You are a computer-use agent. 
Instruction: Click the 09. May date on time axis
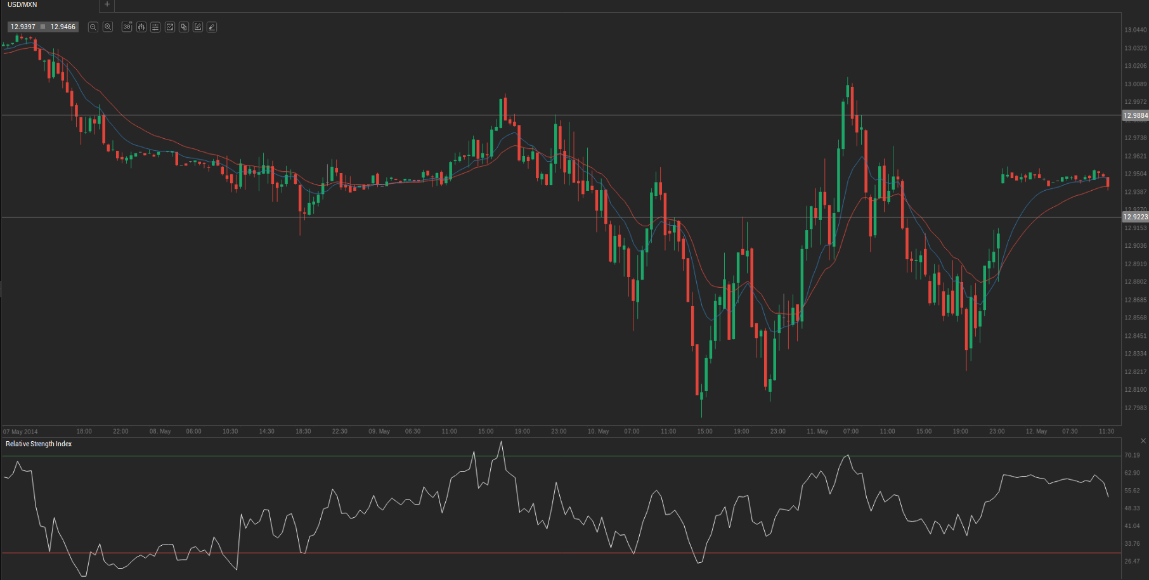(379, 432)
